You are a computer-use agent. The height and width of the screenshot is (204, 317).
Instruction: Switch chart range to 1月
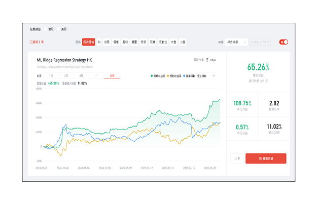(x=51, y=76)
